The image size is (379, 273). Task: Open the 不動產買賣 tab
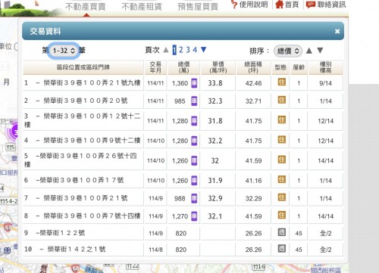(86, 7)
